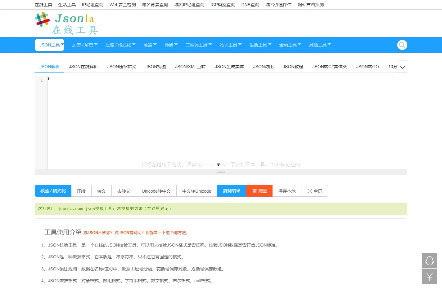
Task: Expand the 站长工具 menu
Action: tap(231, 45)
